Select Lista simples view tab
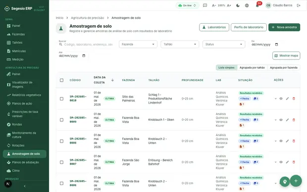Screen dimensions: 307x192 (x=226, y=67)
